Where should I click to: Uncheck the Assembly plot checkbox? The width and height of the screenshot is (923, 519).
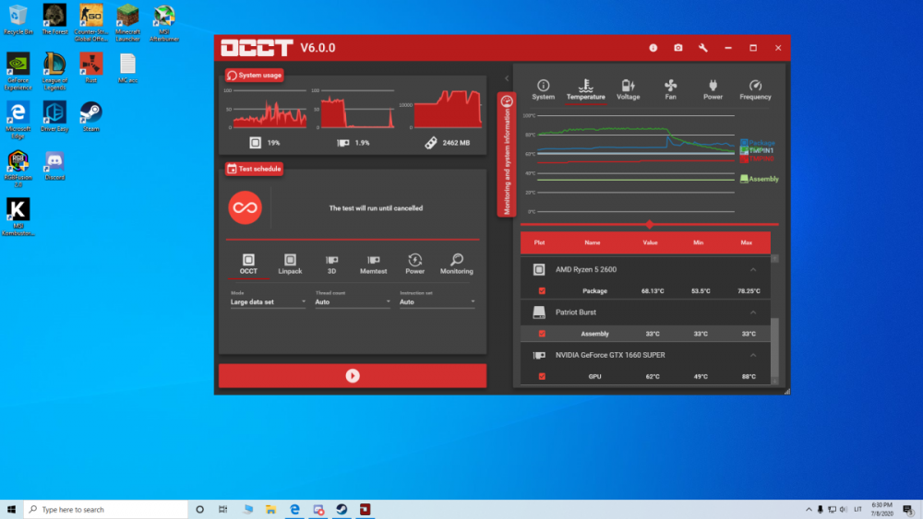click(x=542, y=334)
